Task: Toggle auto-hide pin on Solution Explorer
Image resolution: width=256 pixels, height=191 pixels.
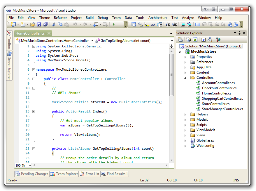Action: pyautogui.click(x=240, y=33)
